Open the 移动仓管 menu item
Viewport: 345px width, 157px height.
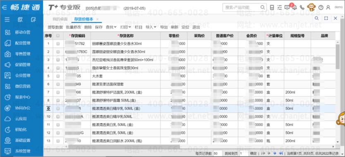pyautogui.click(x=23, y=32)
